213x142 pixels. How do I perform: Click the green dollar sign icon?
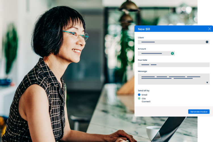[172, 53]
